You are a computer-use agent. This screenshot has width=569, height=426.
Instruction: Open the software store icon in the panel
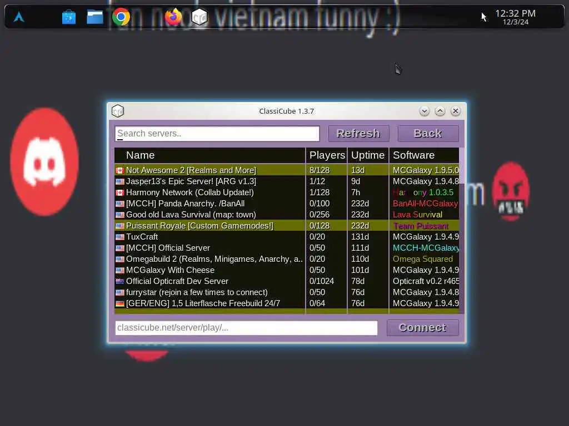68,17
